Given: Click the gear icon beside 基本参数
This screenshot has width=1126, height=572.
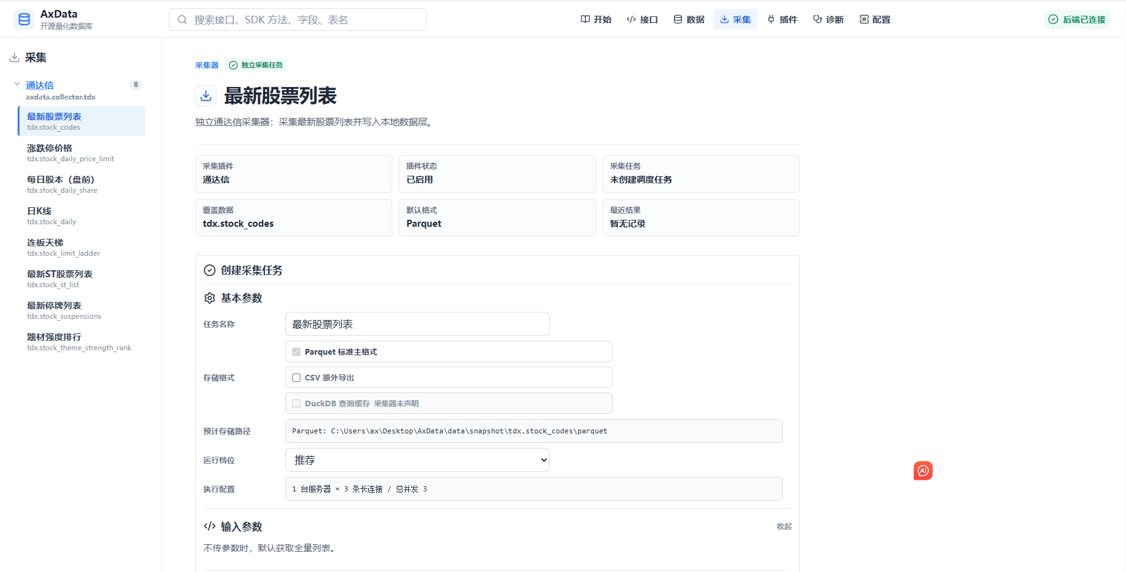Looking at the screenshot, I should point(210,298).
